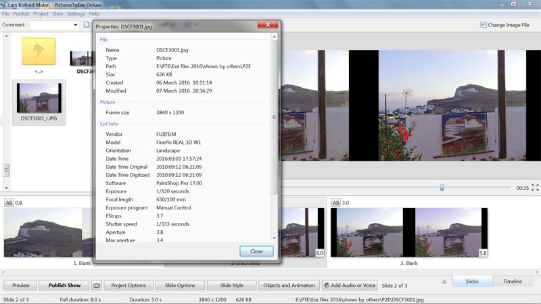Switch to the Timeline tab
This screenshot has width=541, height=304.
coord(513,281)
